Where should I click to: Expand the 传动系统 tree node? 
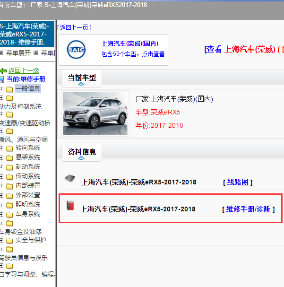(x=1, y=177)
